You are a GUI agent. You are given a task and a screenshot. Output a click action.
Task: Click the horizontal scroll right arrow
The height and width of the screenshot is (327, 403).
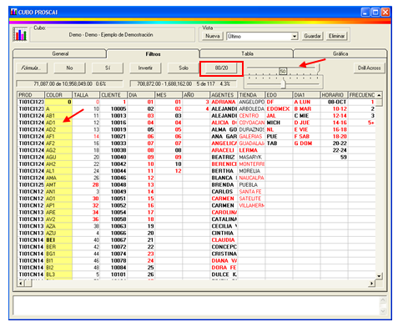click(371, 284)
